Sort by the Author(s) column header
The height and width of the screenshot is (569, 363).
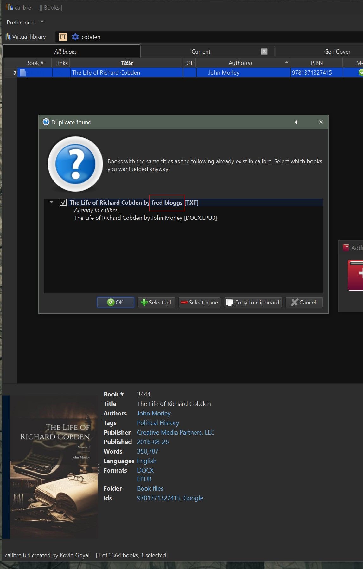pyautogui.click(x=243, y=63)
